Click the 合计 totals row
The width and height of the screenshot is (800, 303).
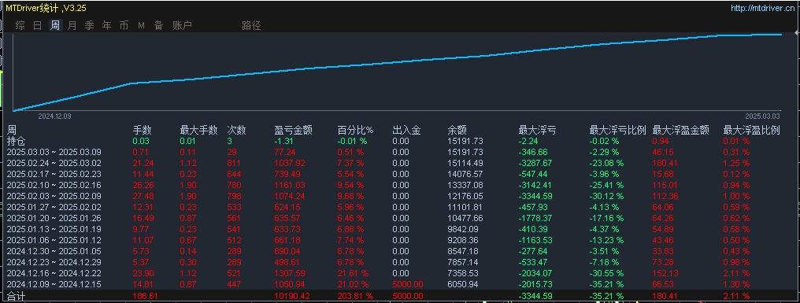click(x=400, y=296)
